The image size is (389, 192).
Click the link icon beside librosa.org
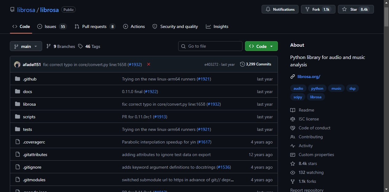(x=293, y=76)
